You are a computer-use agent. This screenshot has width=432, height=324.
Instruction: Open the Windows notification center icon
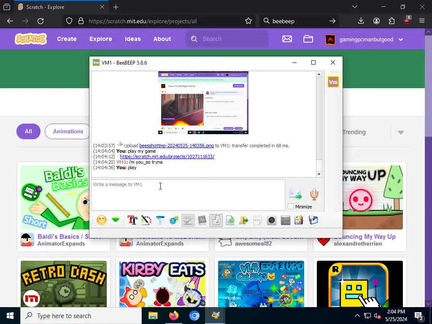419,316
